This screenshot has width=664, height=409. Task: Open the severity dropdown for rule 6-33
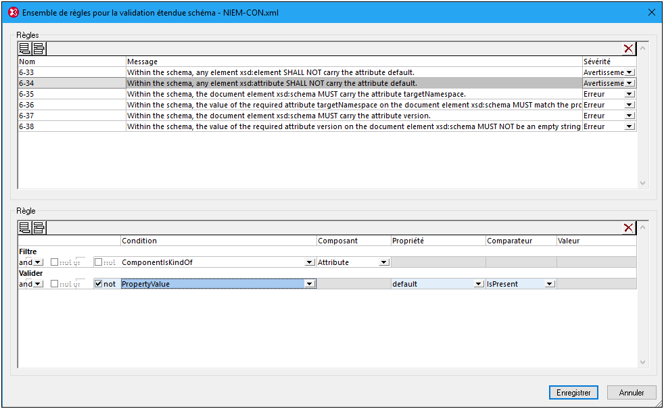(x=630, y=72)
